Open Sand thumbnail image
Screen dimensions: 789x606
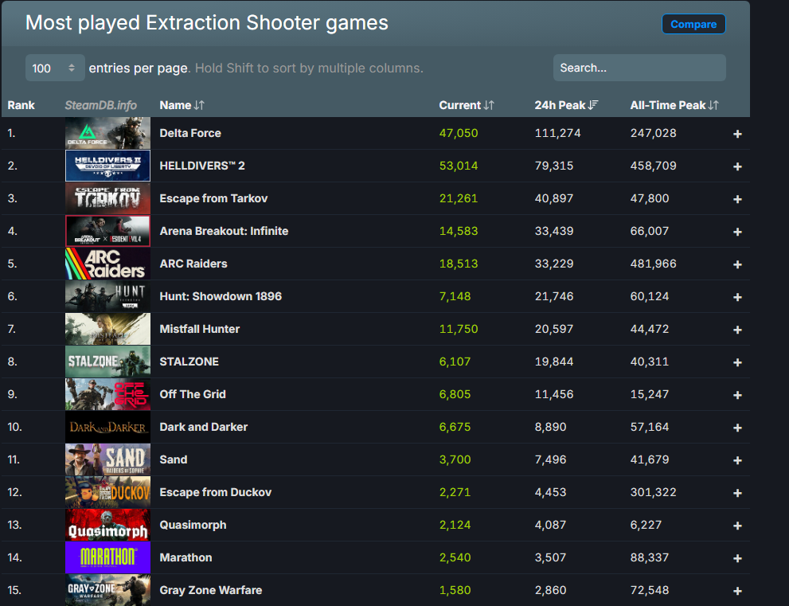pyautogui.click(x=107, y=459)
